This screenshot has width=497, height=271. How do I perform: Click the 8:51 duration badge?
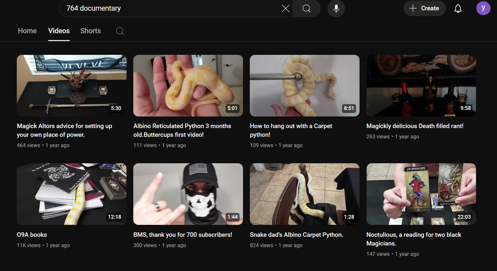tap(349, 108)
